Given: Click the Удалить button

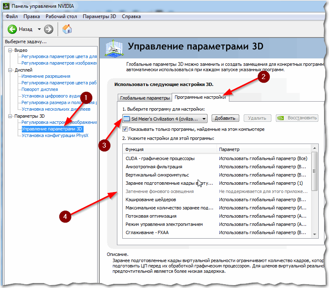Looking at the screenshot, I should (x=257, y=118).
